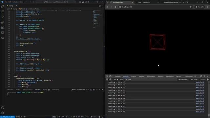Open the Accounts icon in activity bar
The height and width of the screenshot is (118, 210).
[3, 108]
